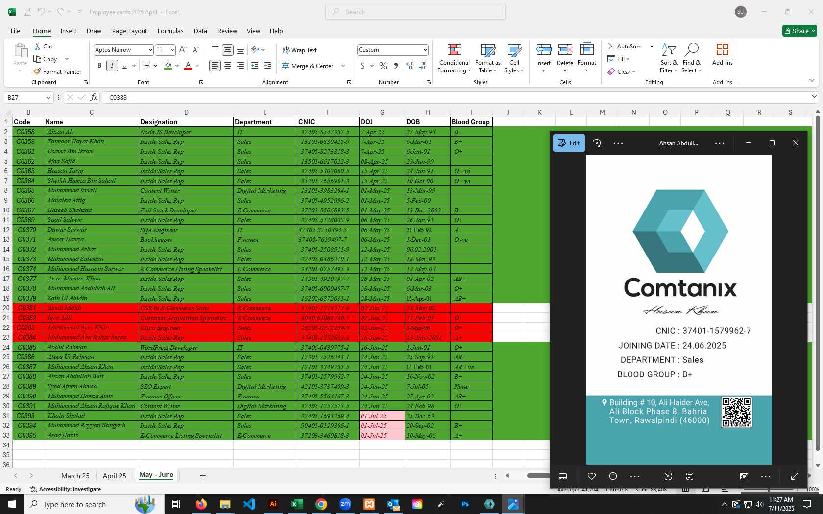Open Font name dropdown Aptos Narrow
Image resolution: width=823 pixels, height=514 pixels.
click(150, 50)
